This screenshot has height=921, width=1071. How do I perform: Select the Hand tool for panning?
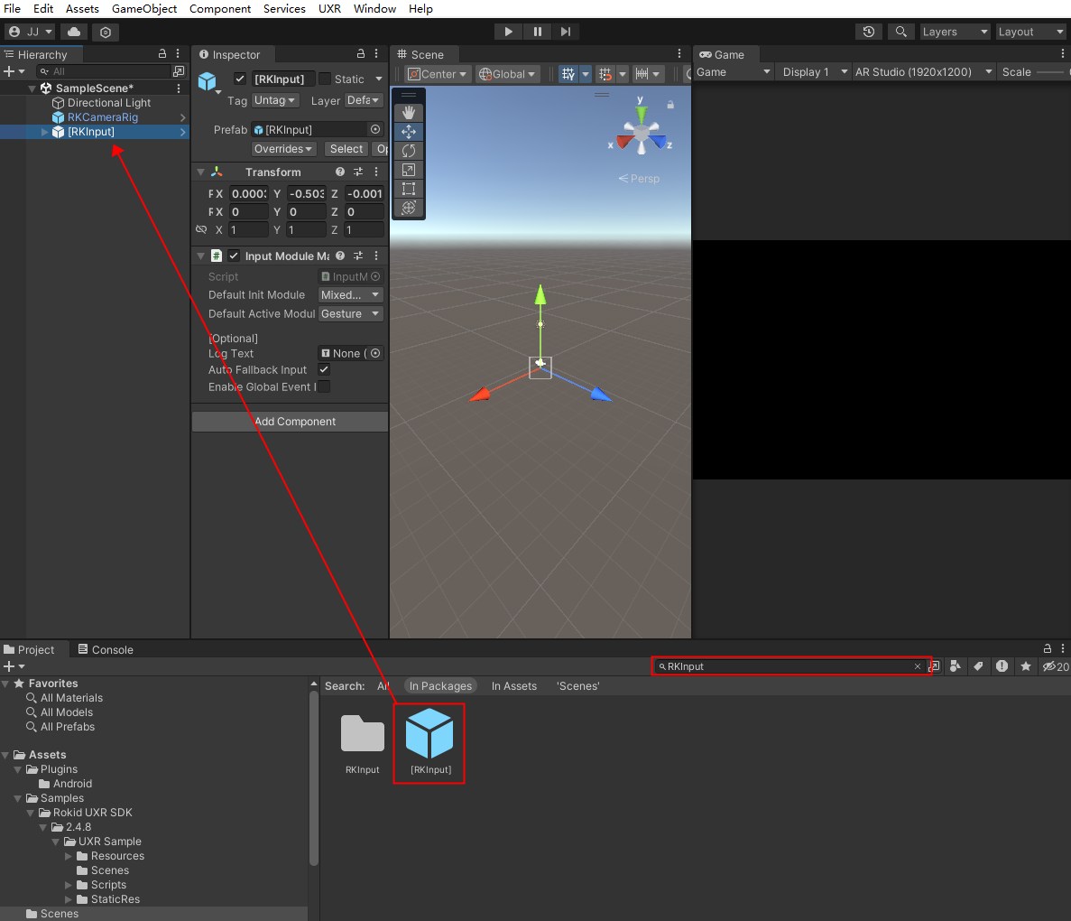click(408, 112)
